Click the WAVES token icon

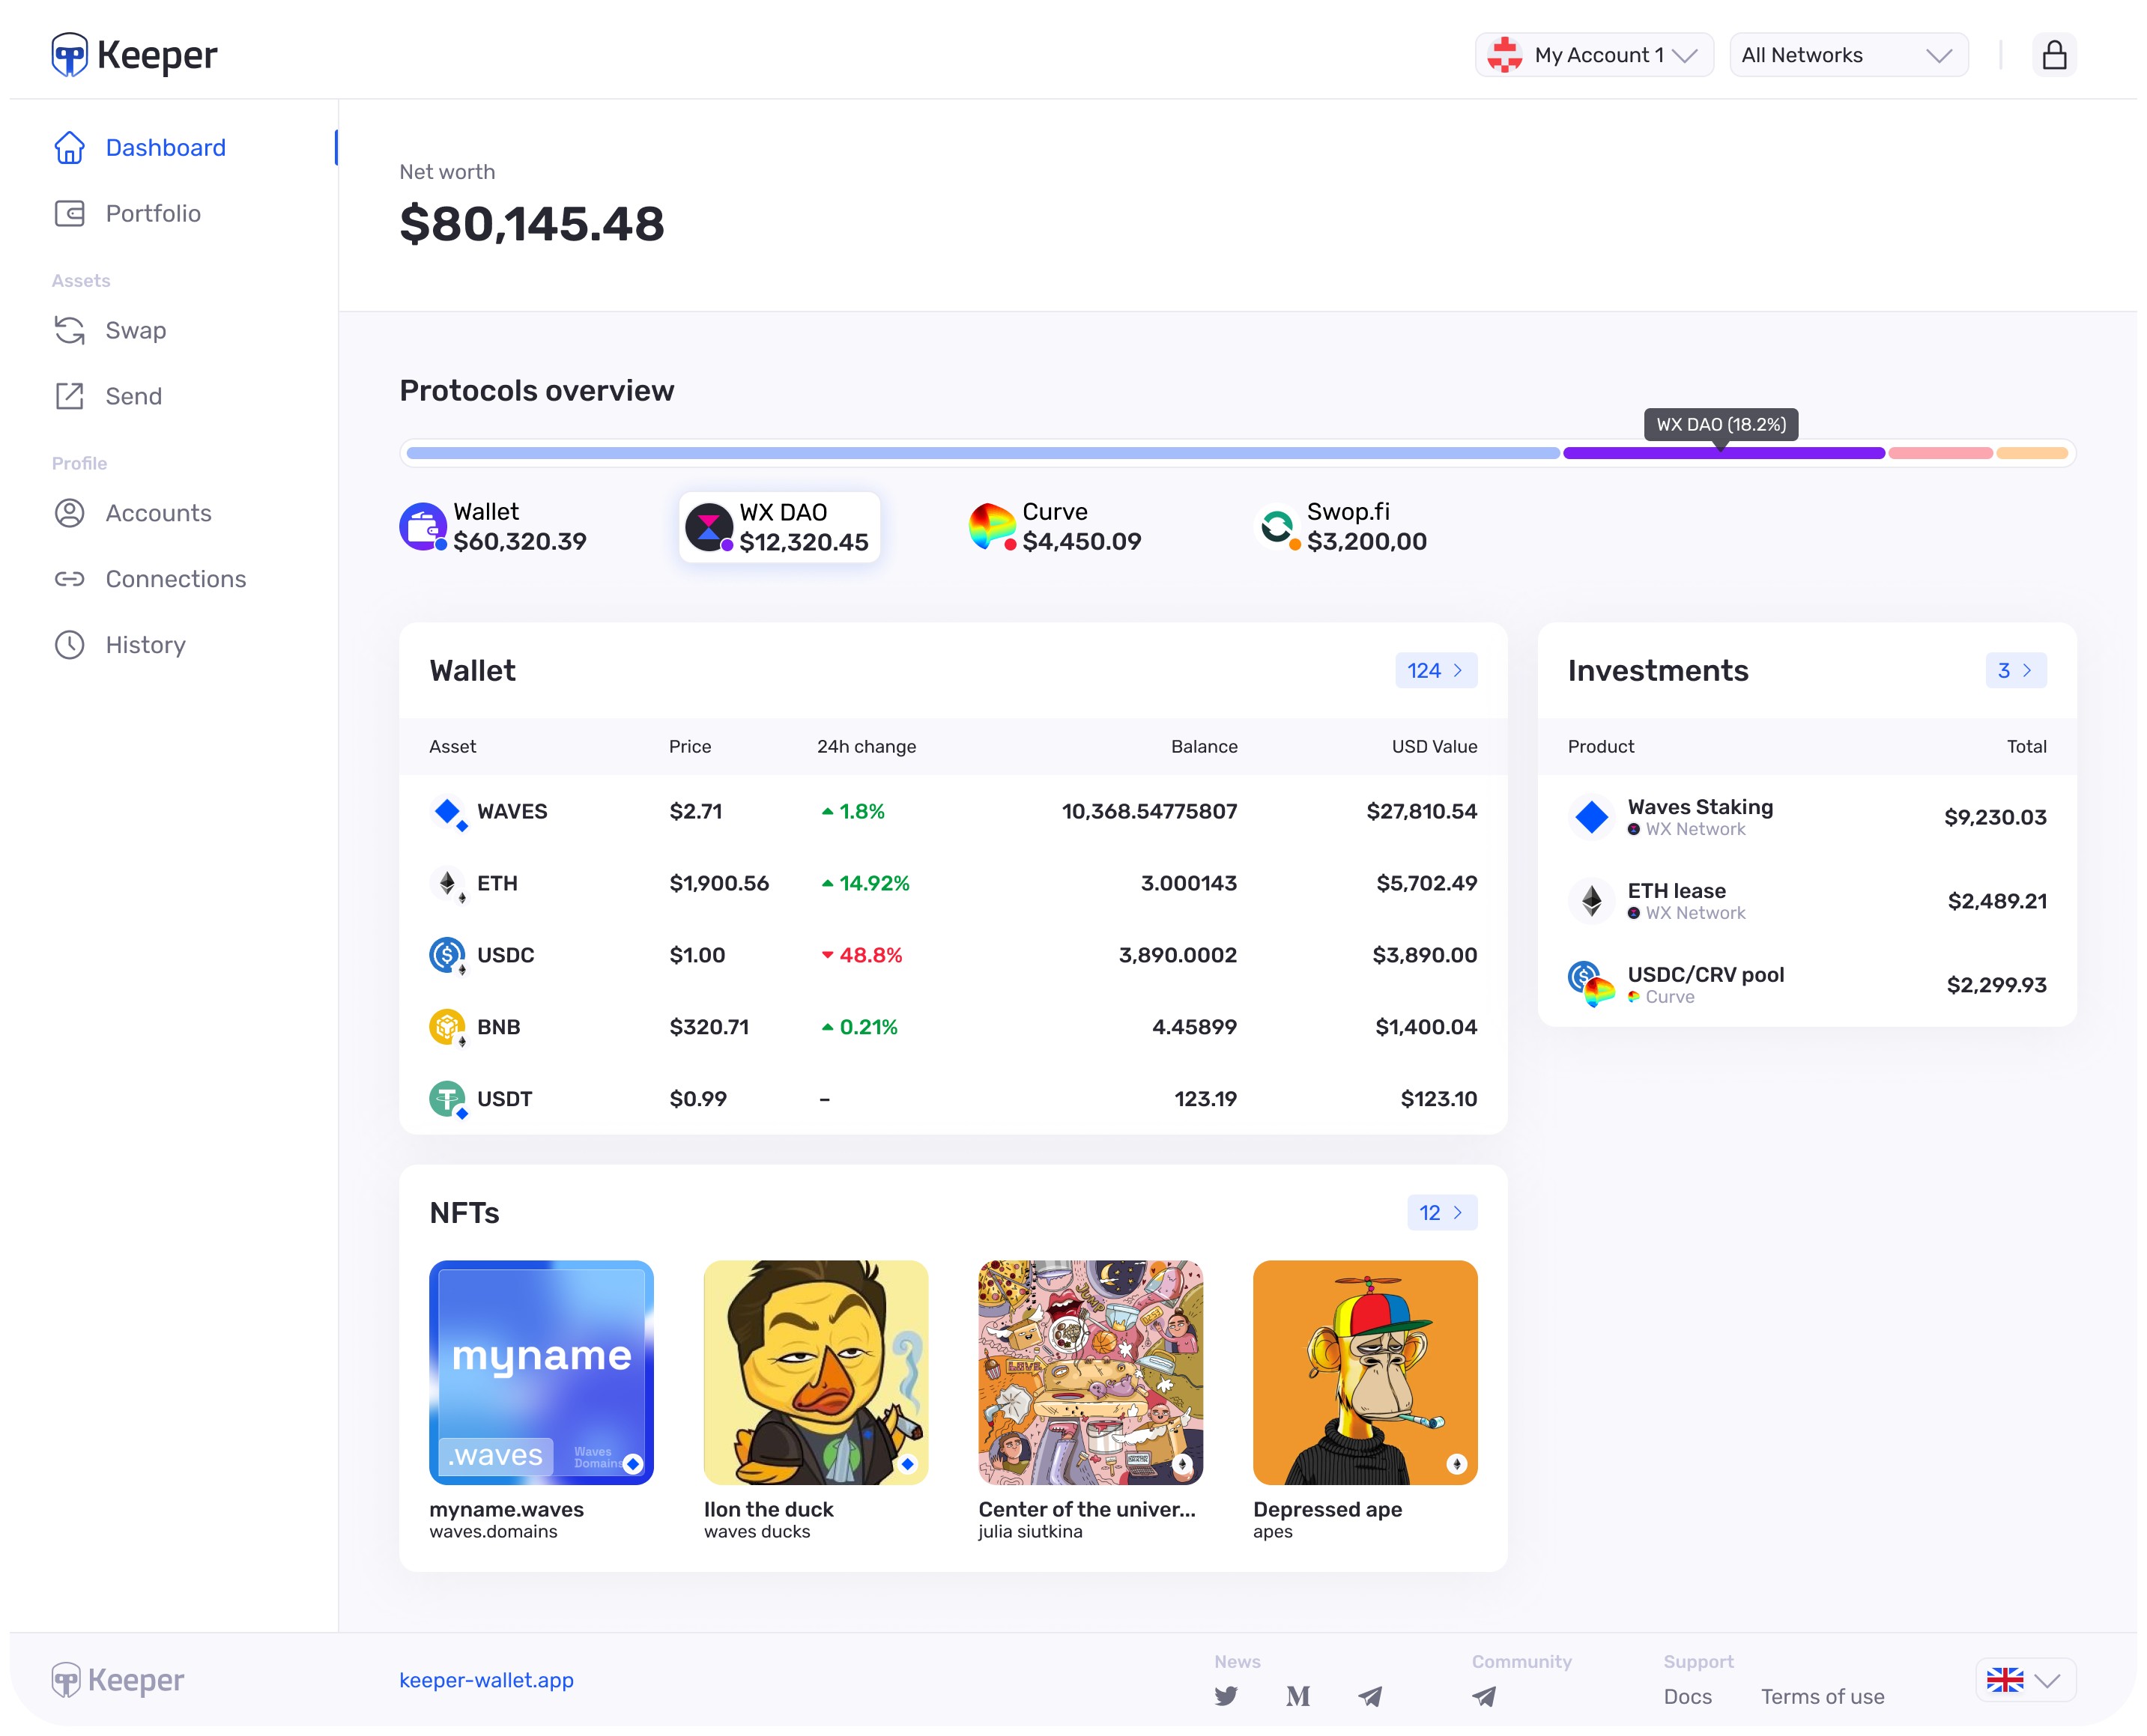click(x=448, y=812)
